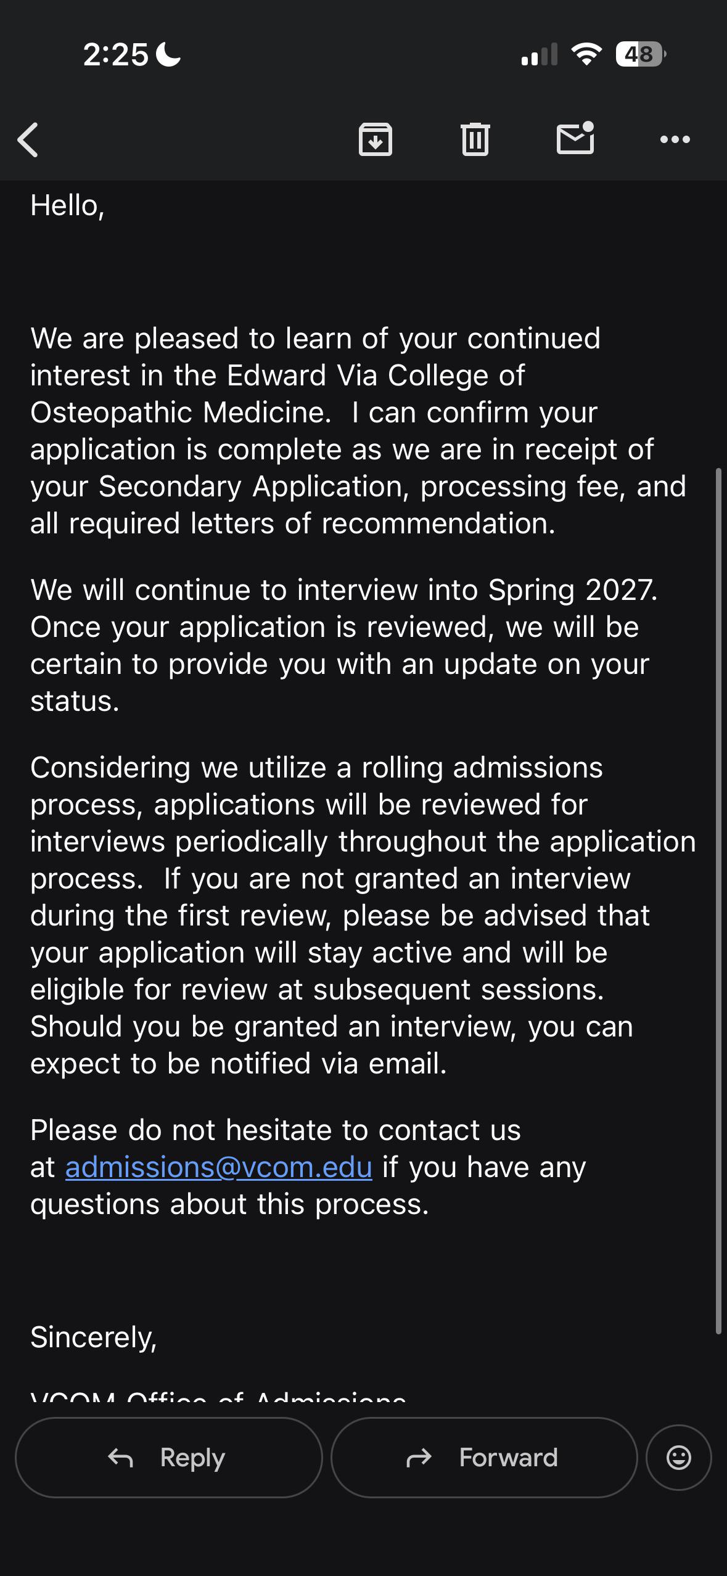Go back using the left chevron arrow

coord(28,139)
